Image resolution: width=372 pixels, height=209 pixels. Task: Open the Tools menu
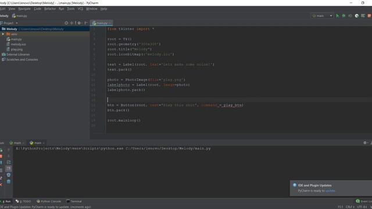[x=71, y=9]
